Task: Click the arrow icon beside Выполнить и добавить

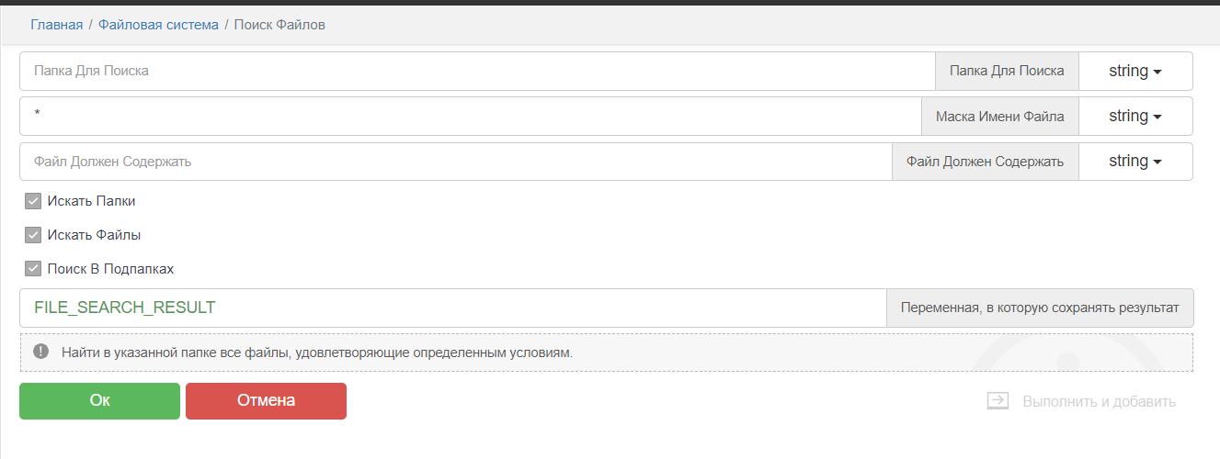Action: coord(998,401)
